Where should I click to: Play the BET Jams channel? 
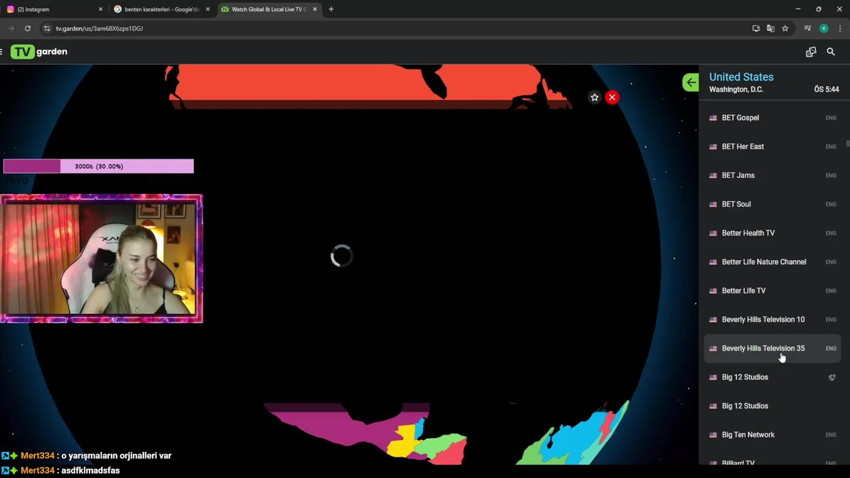(772, 175)
